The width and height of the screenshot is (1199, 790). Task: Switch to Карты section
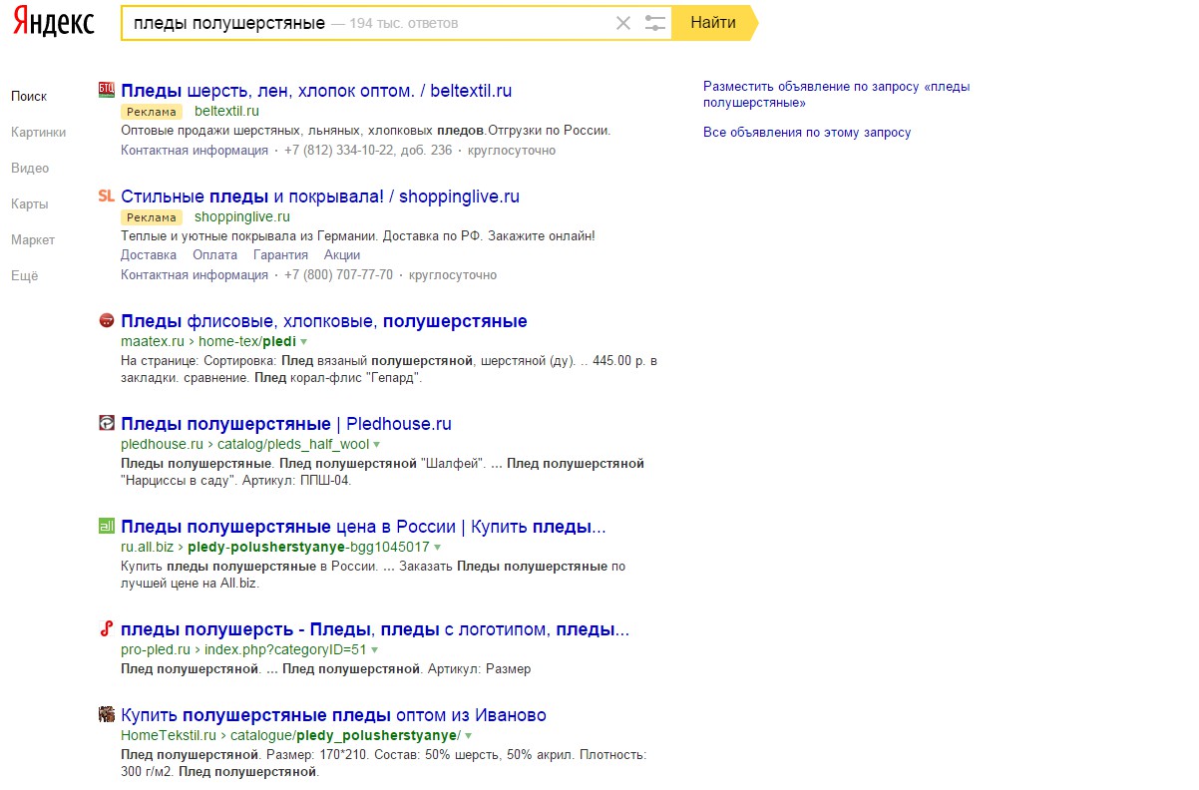(29, 203)
